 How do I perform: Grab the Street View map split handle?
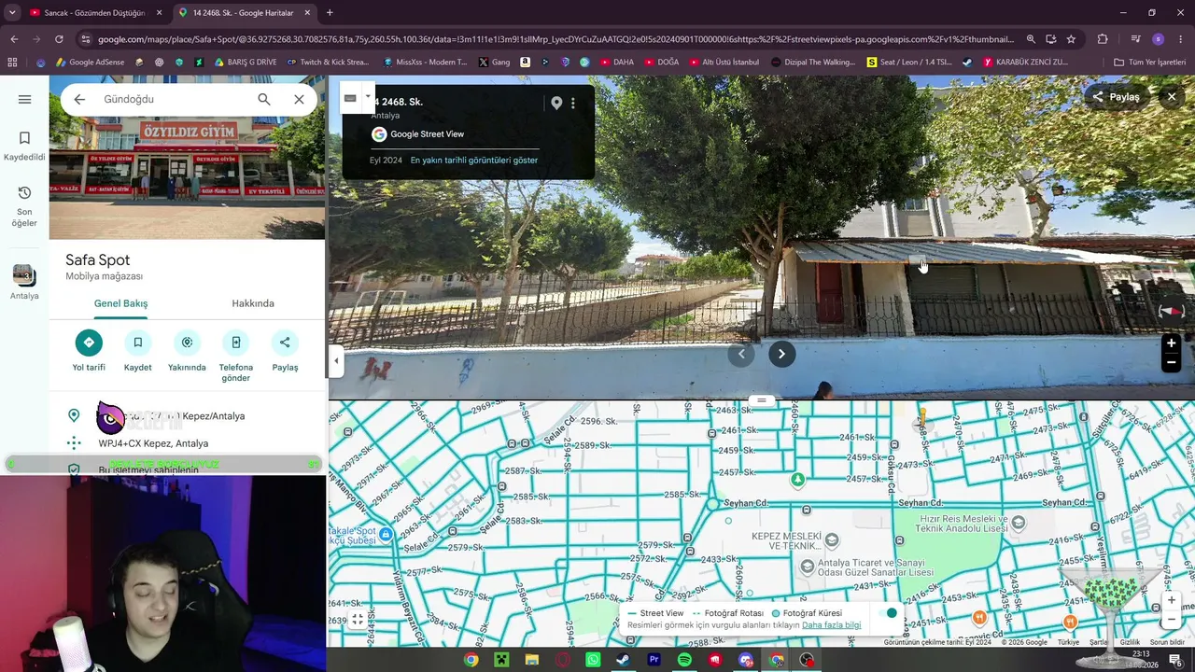click(x=761, y=400)
